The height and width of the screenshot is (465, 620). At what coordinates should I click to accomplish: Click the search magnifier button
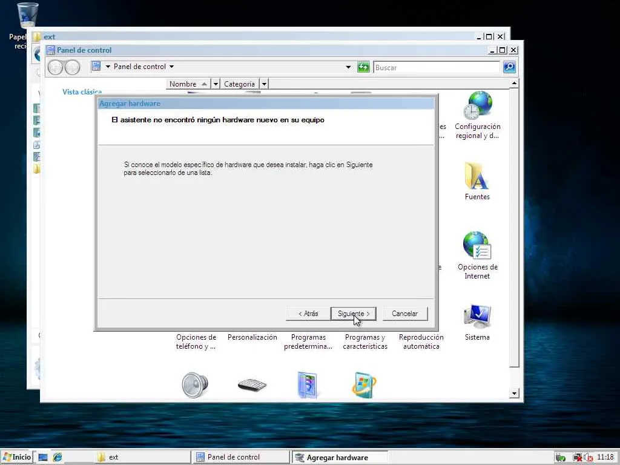(509, 67)
